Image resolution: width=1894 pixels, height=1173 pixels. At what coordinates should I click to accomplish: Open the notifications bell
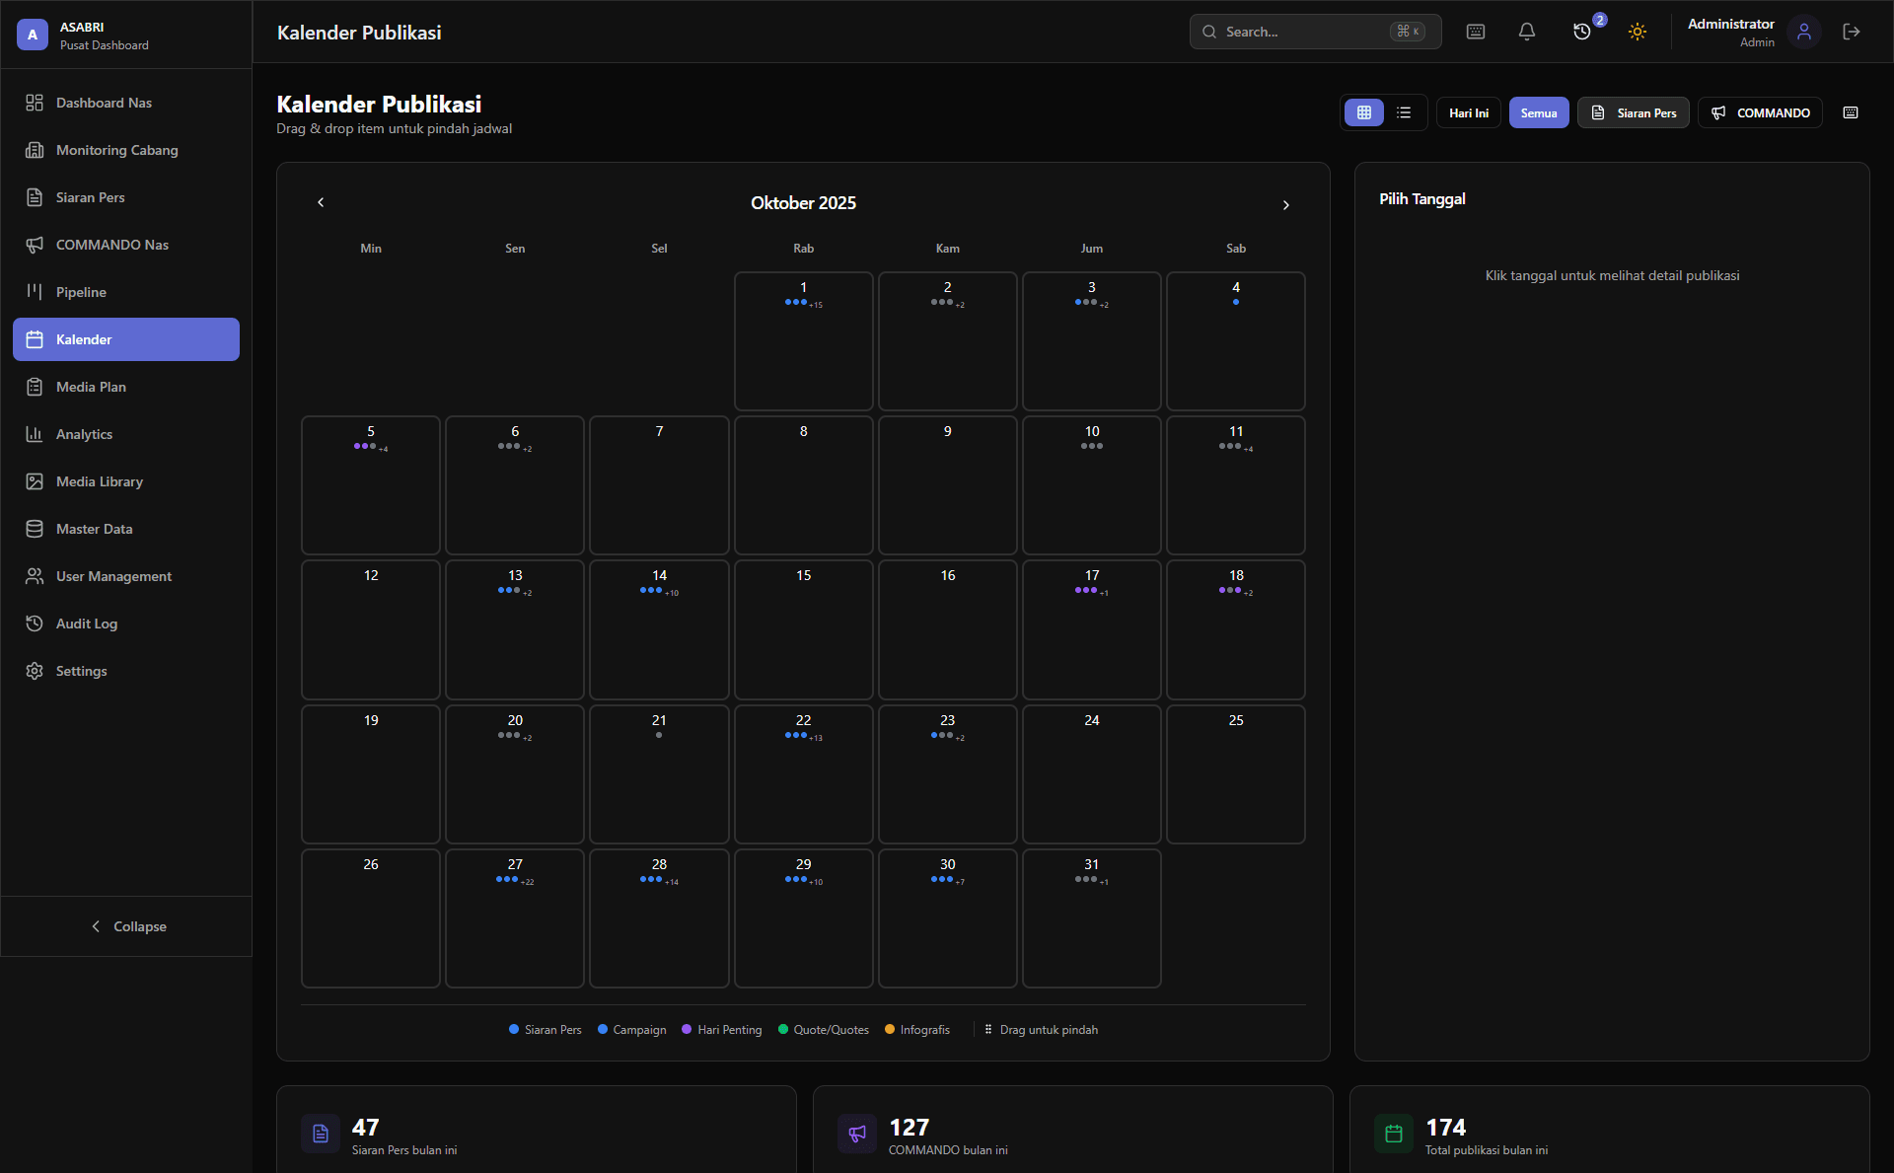tap(1527, 32)
